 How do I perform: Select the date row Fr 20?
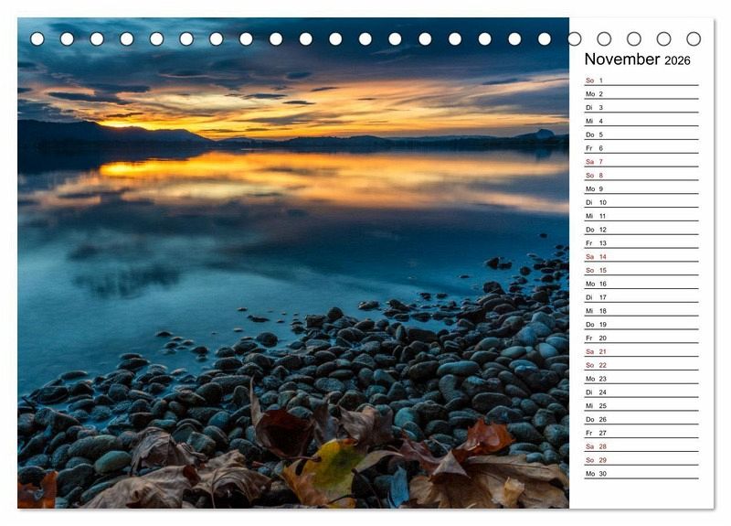click(x=641, y=338)
